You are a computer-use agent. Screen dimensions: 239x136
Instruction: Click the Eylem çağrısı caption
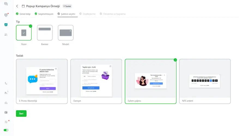click(134, 101)
